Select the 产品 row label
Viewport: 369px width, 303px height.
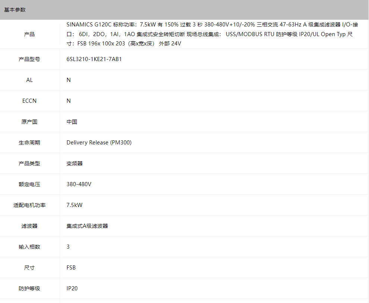(29, 34)
